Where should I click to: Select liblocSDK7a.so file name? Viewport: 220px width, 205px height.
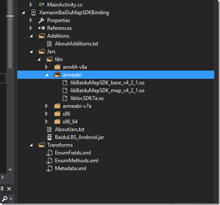tap(87, 98)
